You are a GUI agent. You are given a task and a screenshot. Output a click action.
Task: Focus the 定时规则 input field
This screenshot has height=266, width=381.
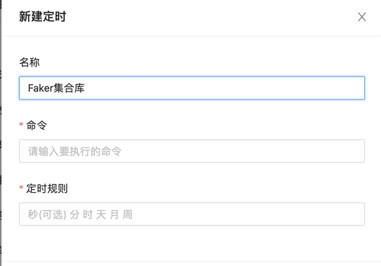[x=192, y=214]
